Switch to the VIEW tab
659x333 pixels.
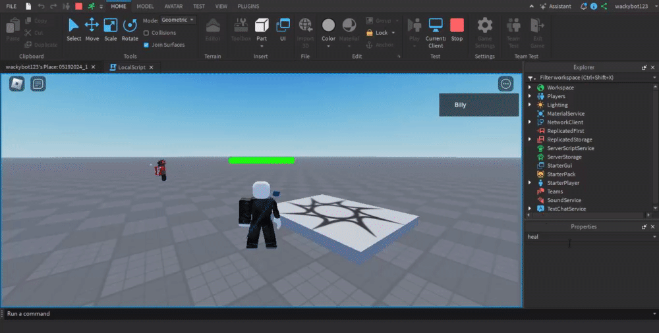coord(221,7)
